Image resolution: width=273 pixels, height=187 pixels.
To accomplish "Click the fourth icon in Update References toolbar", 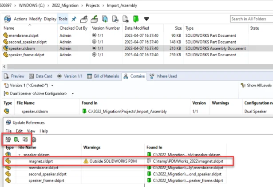I will [35, 139].
